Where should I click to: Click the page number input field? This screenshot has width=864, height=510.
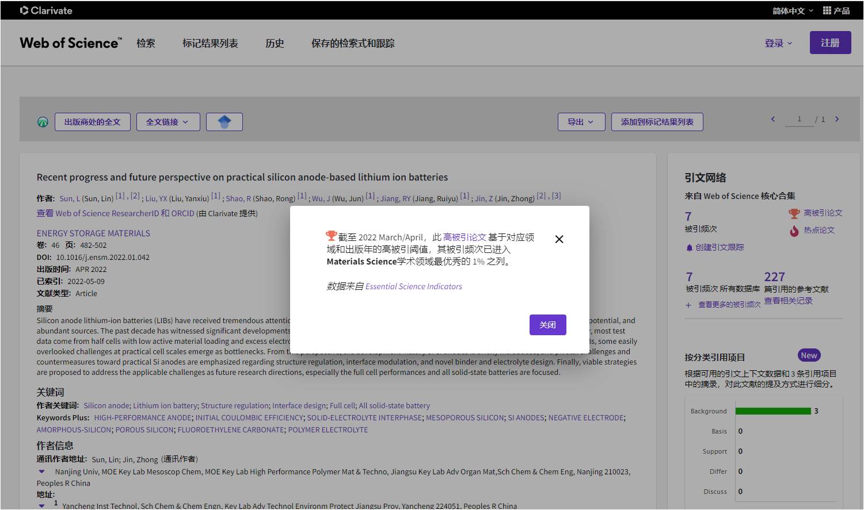coord(799,119)
